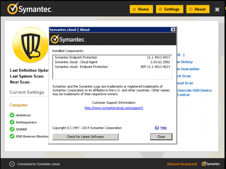This screenshot has width=226, height=169.
Task: Click the SONAR status label
Action: [x=22, y=129]
